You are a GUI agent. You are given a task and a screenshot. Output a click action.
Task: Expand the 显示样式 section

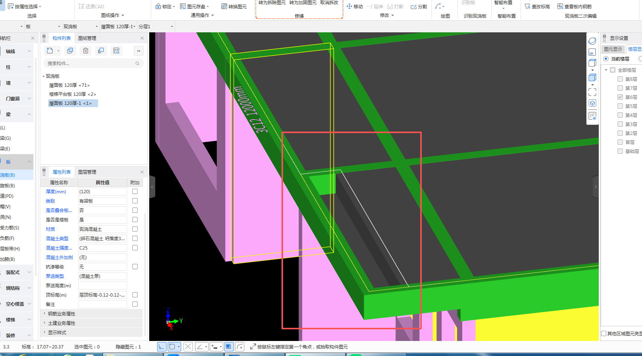click(x=44, y=332)
